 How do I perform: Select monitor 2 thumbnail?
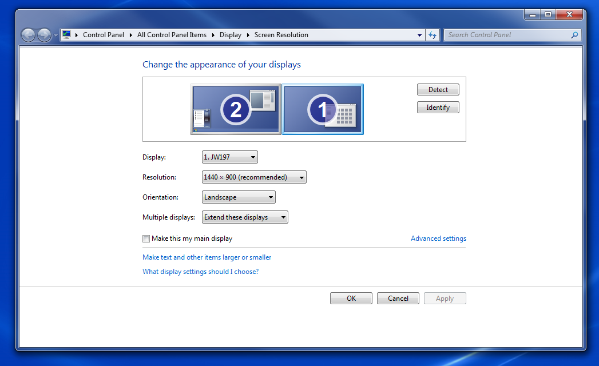tap(236, 109)
